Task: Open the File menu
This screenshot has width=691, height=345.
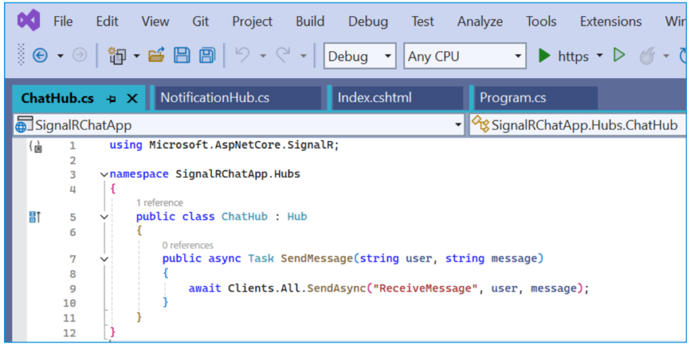Action: pyautogui.click(x=63, y=21)
